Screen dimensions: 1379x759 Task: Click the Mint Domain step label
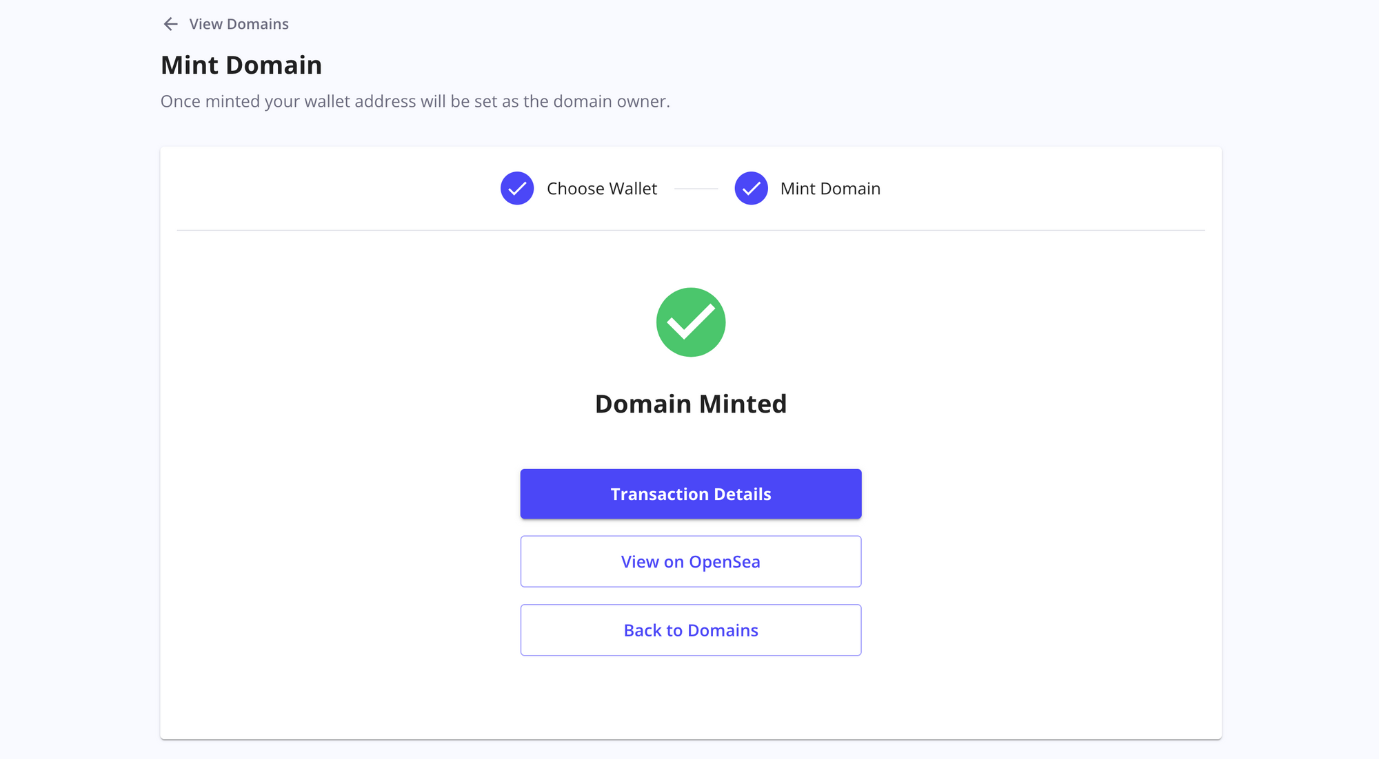tap(830, 188)
